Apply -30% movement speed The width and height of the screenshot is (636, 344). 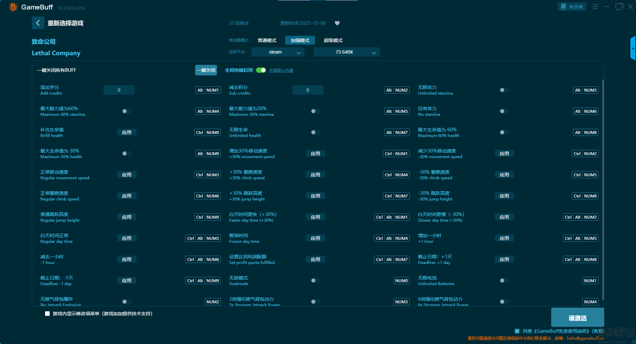tap(504, 153)
